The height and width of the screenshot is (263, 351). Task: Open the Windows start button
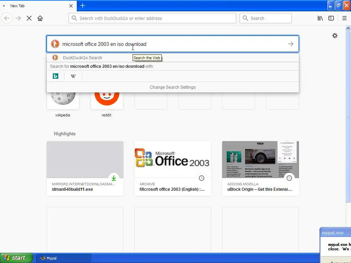coord(16,258)
